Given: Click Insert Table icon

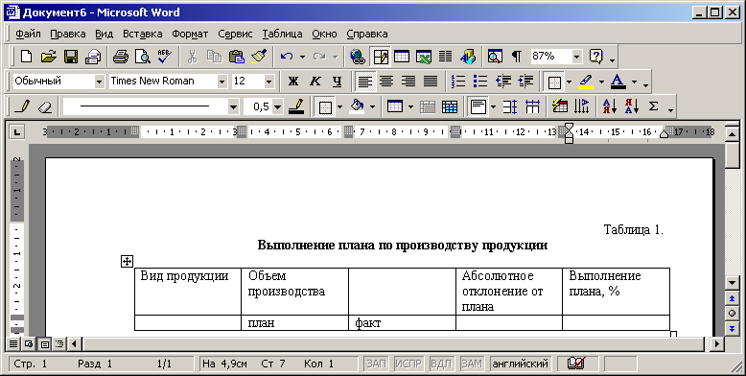Looking at the screenshot, I should pos(402,57).
